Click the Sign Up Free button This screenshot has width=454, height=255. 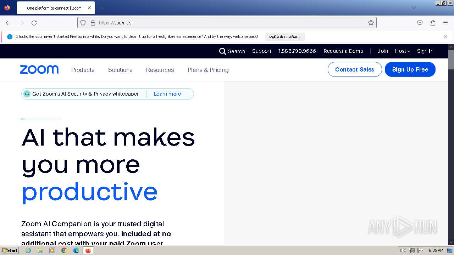(410, 69)
